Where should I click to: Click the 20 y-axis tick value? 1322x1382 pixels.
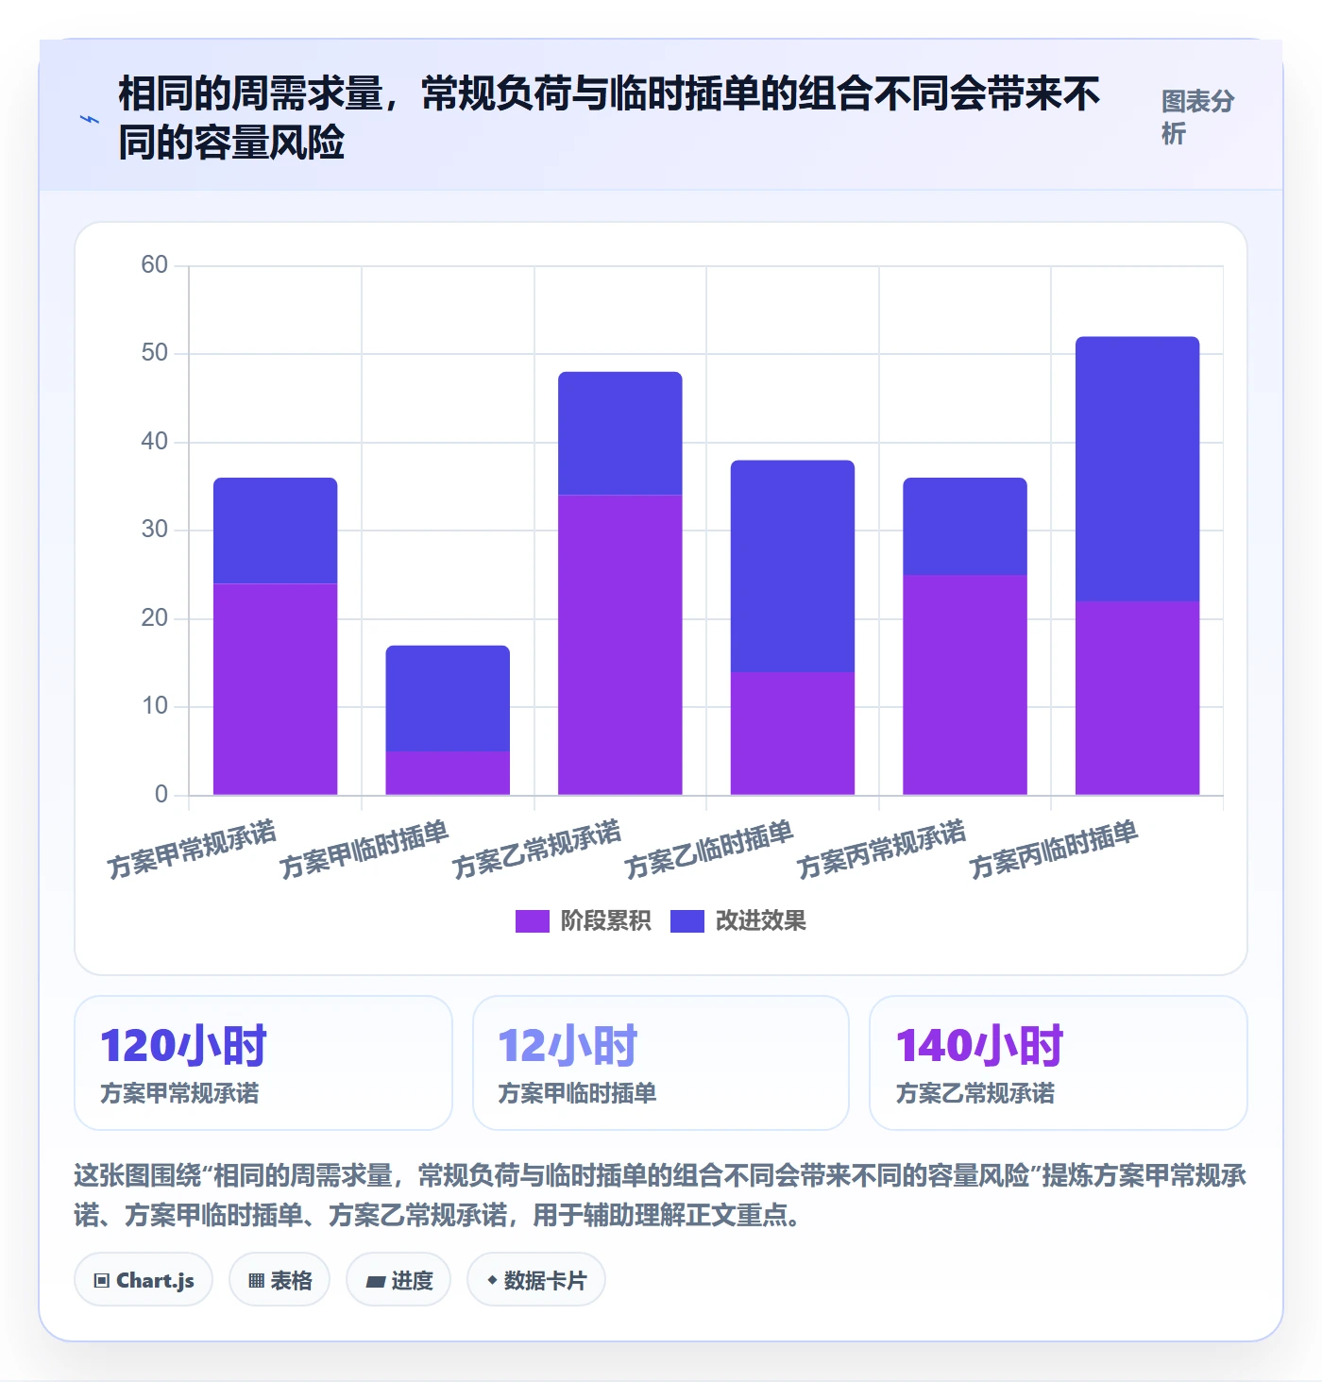tap(155, 618)
